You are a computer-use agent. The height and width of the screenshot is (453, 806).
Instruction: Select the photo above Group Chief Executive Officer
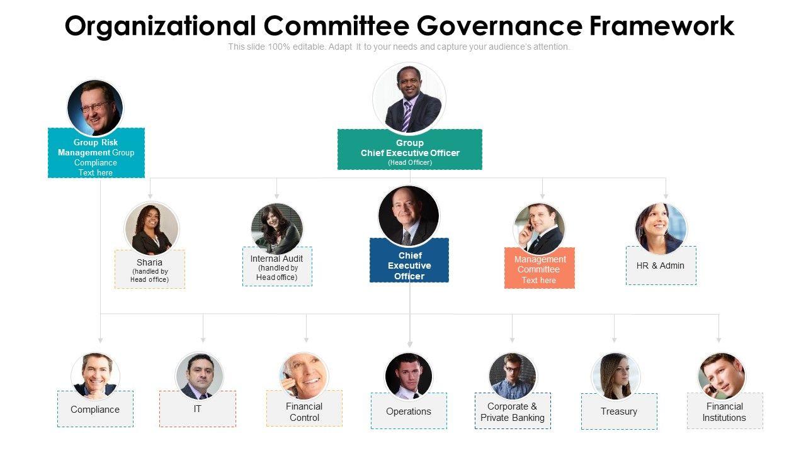tap(409, 99)
